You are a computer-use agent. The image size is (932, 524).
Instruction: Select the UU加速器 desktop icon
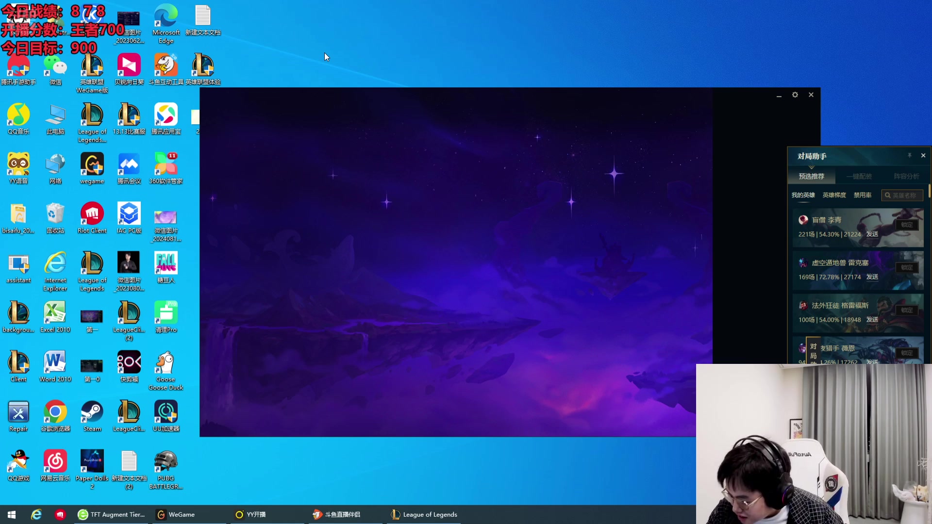[x=166, y=416]
